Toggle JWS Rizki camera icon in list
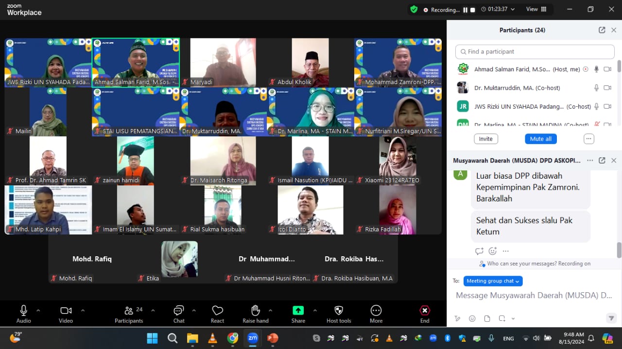Image resolution: width=622 pixels, height=349 pixels. [x=607, y=106]
